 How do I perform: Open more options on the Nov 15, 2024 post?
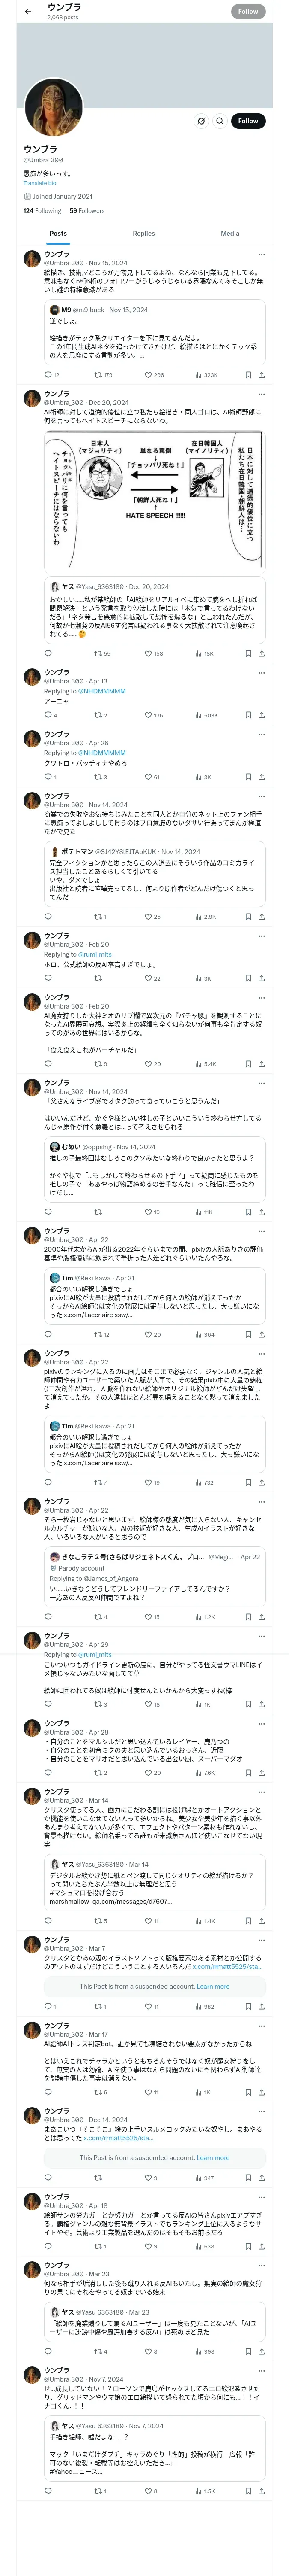pos(261,255)
